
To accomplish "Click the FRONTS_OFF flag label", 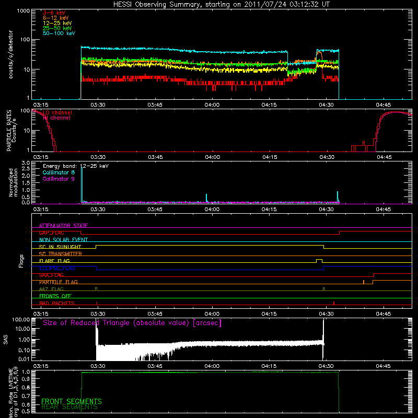I will coord(55,296).
